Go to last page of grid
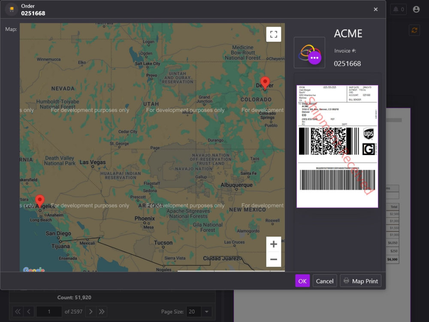The height and width of the screenshot is (322, 429). coord(102,312)
